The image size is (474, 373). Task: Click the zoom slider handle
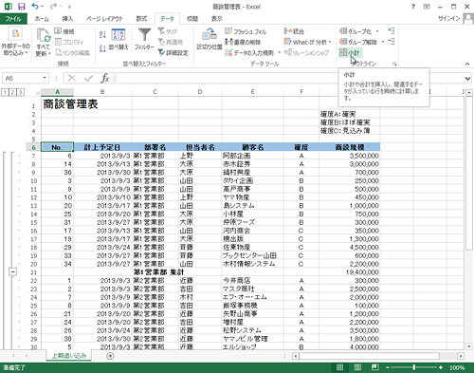pyautogui.click(x=414, y=367)
